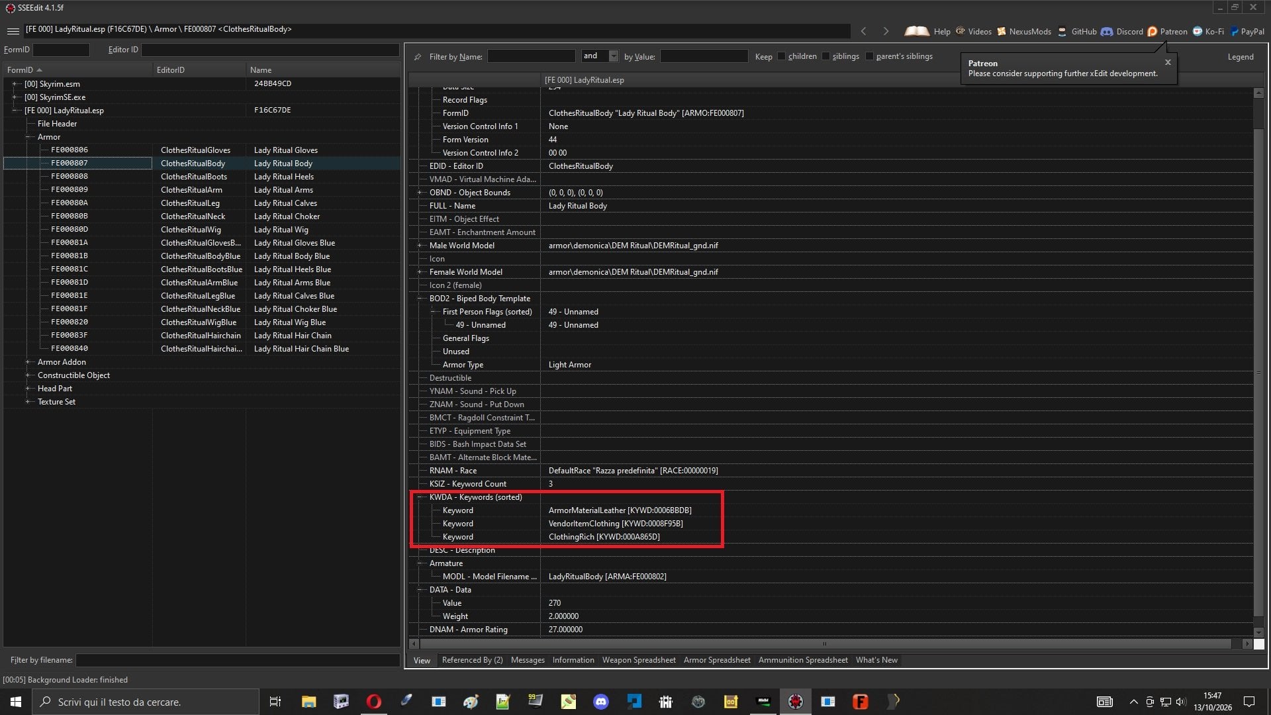Open Opera browser in taskbar
The image size is (1271, 715).
click(x=373, y=702)
